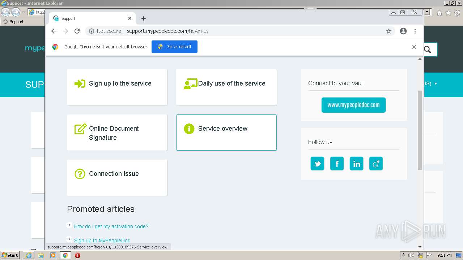
Task: Open the Facebook follow icon
Action: tap(337, 164)
